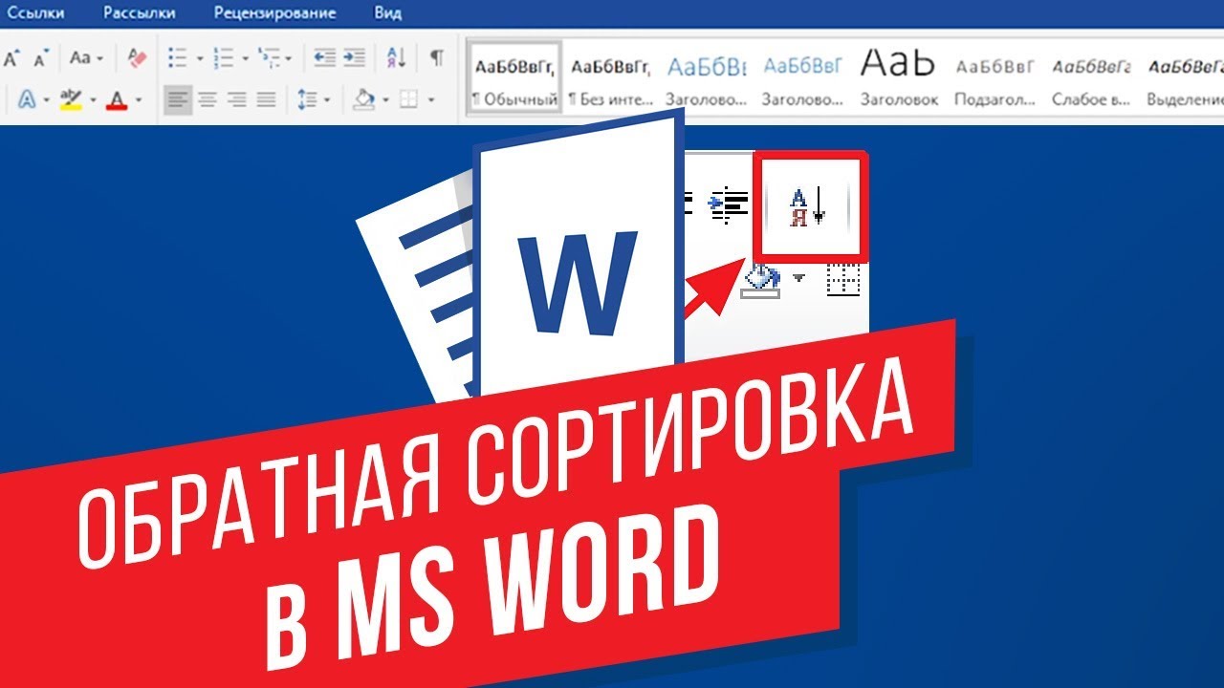Viewport: 1224px width, 688px height.
Task: Toggle align text left
Action: [177, 98]
